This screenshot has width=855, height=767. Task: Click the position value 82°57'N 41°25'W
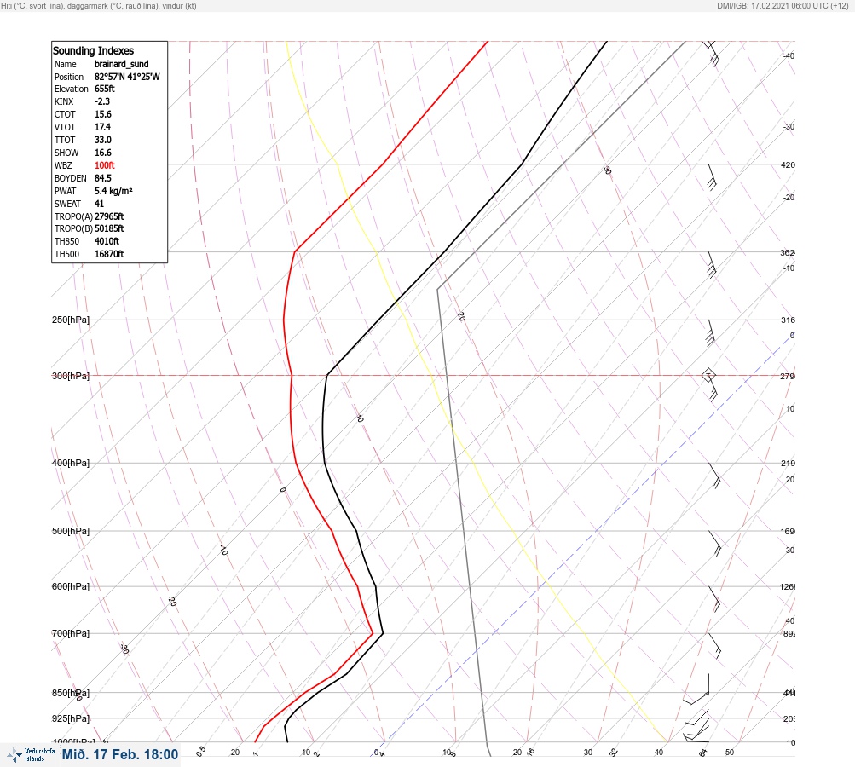click(x=127, y=77)
